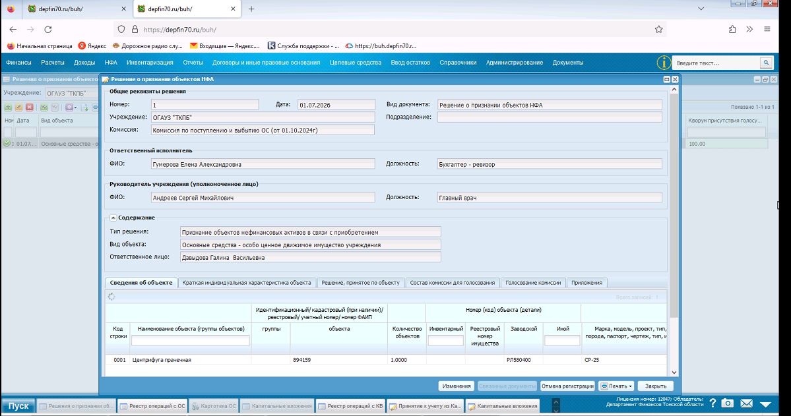791x416 pixels.
Task: Open Реестр операций с ОС taskbar item
Action: (x=153, y=406)
